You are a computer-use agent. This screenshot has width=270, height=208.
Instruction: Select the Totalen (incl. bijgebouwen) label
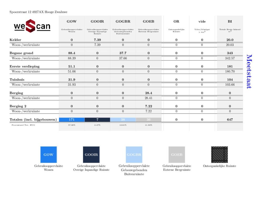[x=33, y=120]
